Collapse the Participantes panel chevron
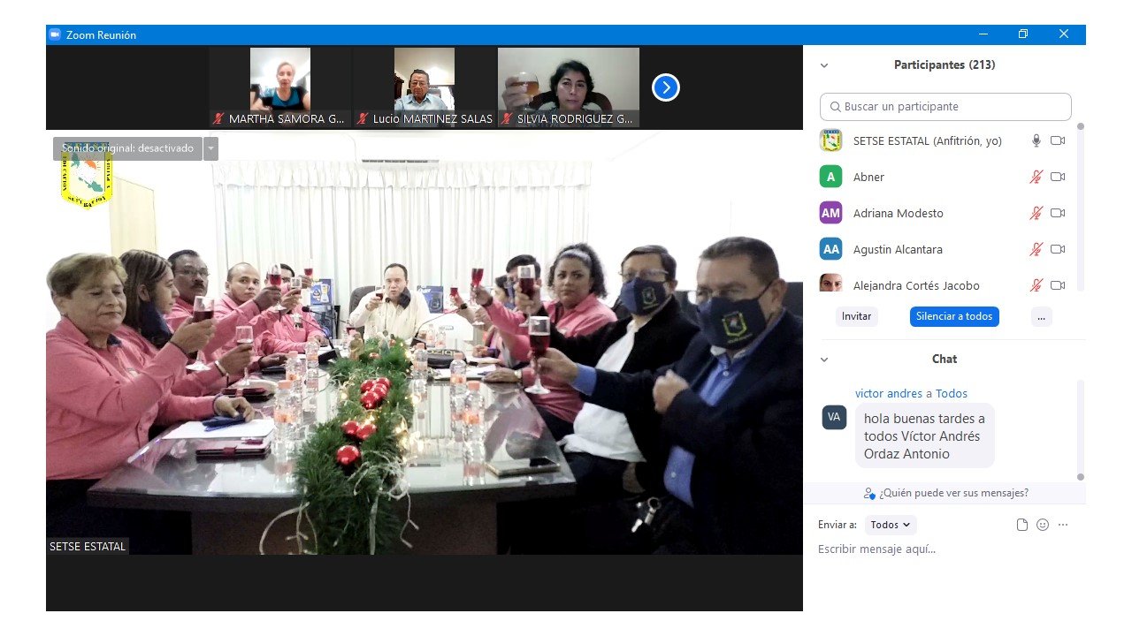 [x=824, y=65]
